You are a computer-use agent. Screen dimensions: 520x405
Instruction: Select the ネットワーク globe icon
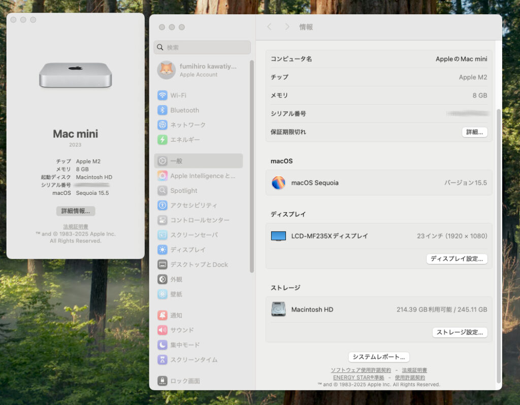[x=162, y=125]
